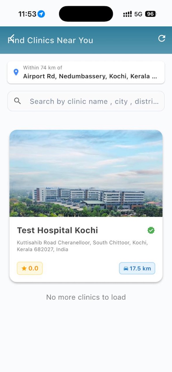Screen dimensions: 172x372
Task: Tap the Find Clinics Near You title
Action: tap(50, 40)
